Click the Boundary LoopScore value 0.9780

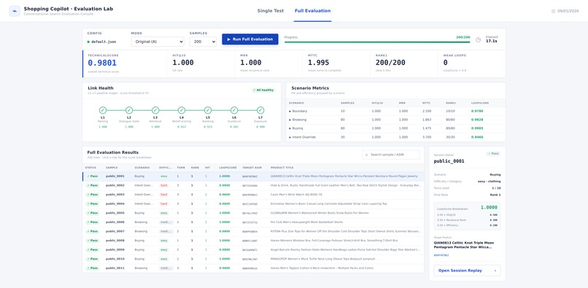tap(477, 112)
